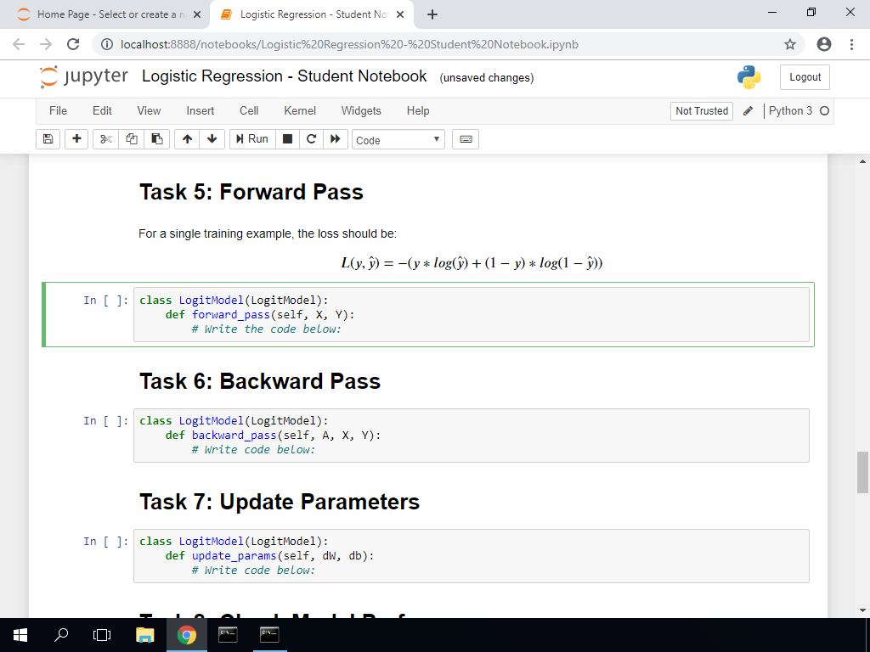Select the forward_pass cell input prompt
The image size is (870, 652).
pyautogui.click(x=106, y=301)
